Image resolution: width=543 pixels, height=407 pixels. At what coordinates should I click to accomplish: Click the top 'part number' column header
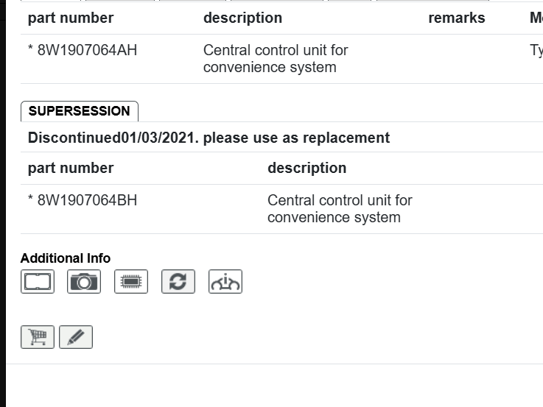coord(71,18)
